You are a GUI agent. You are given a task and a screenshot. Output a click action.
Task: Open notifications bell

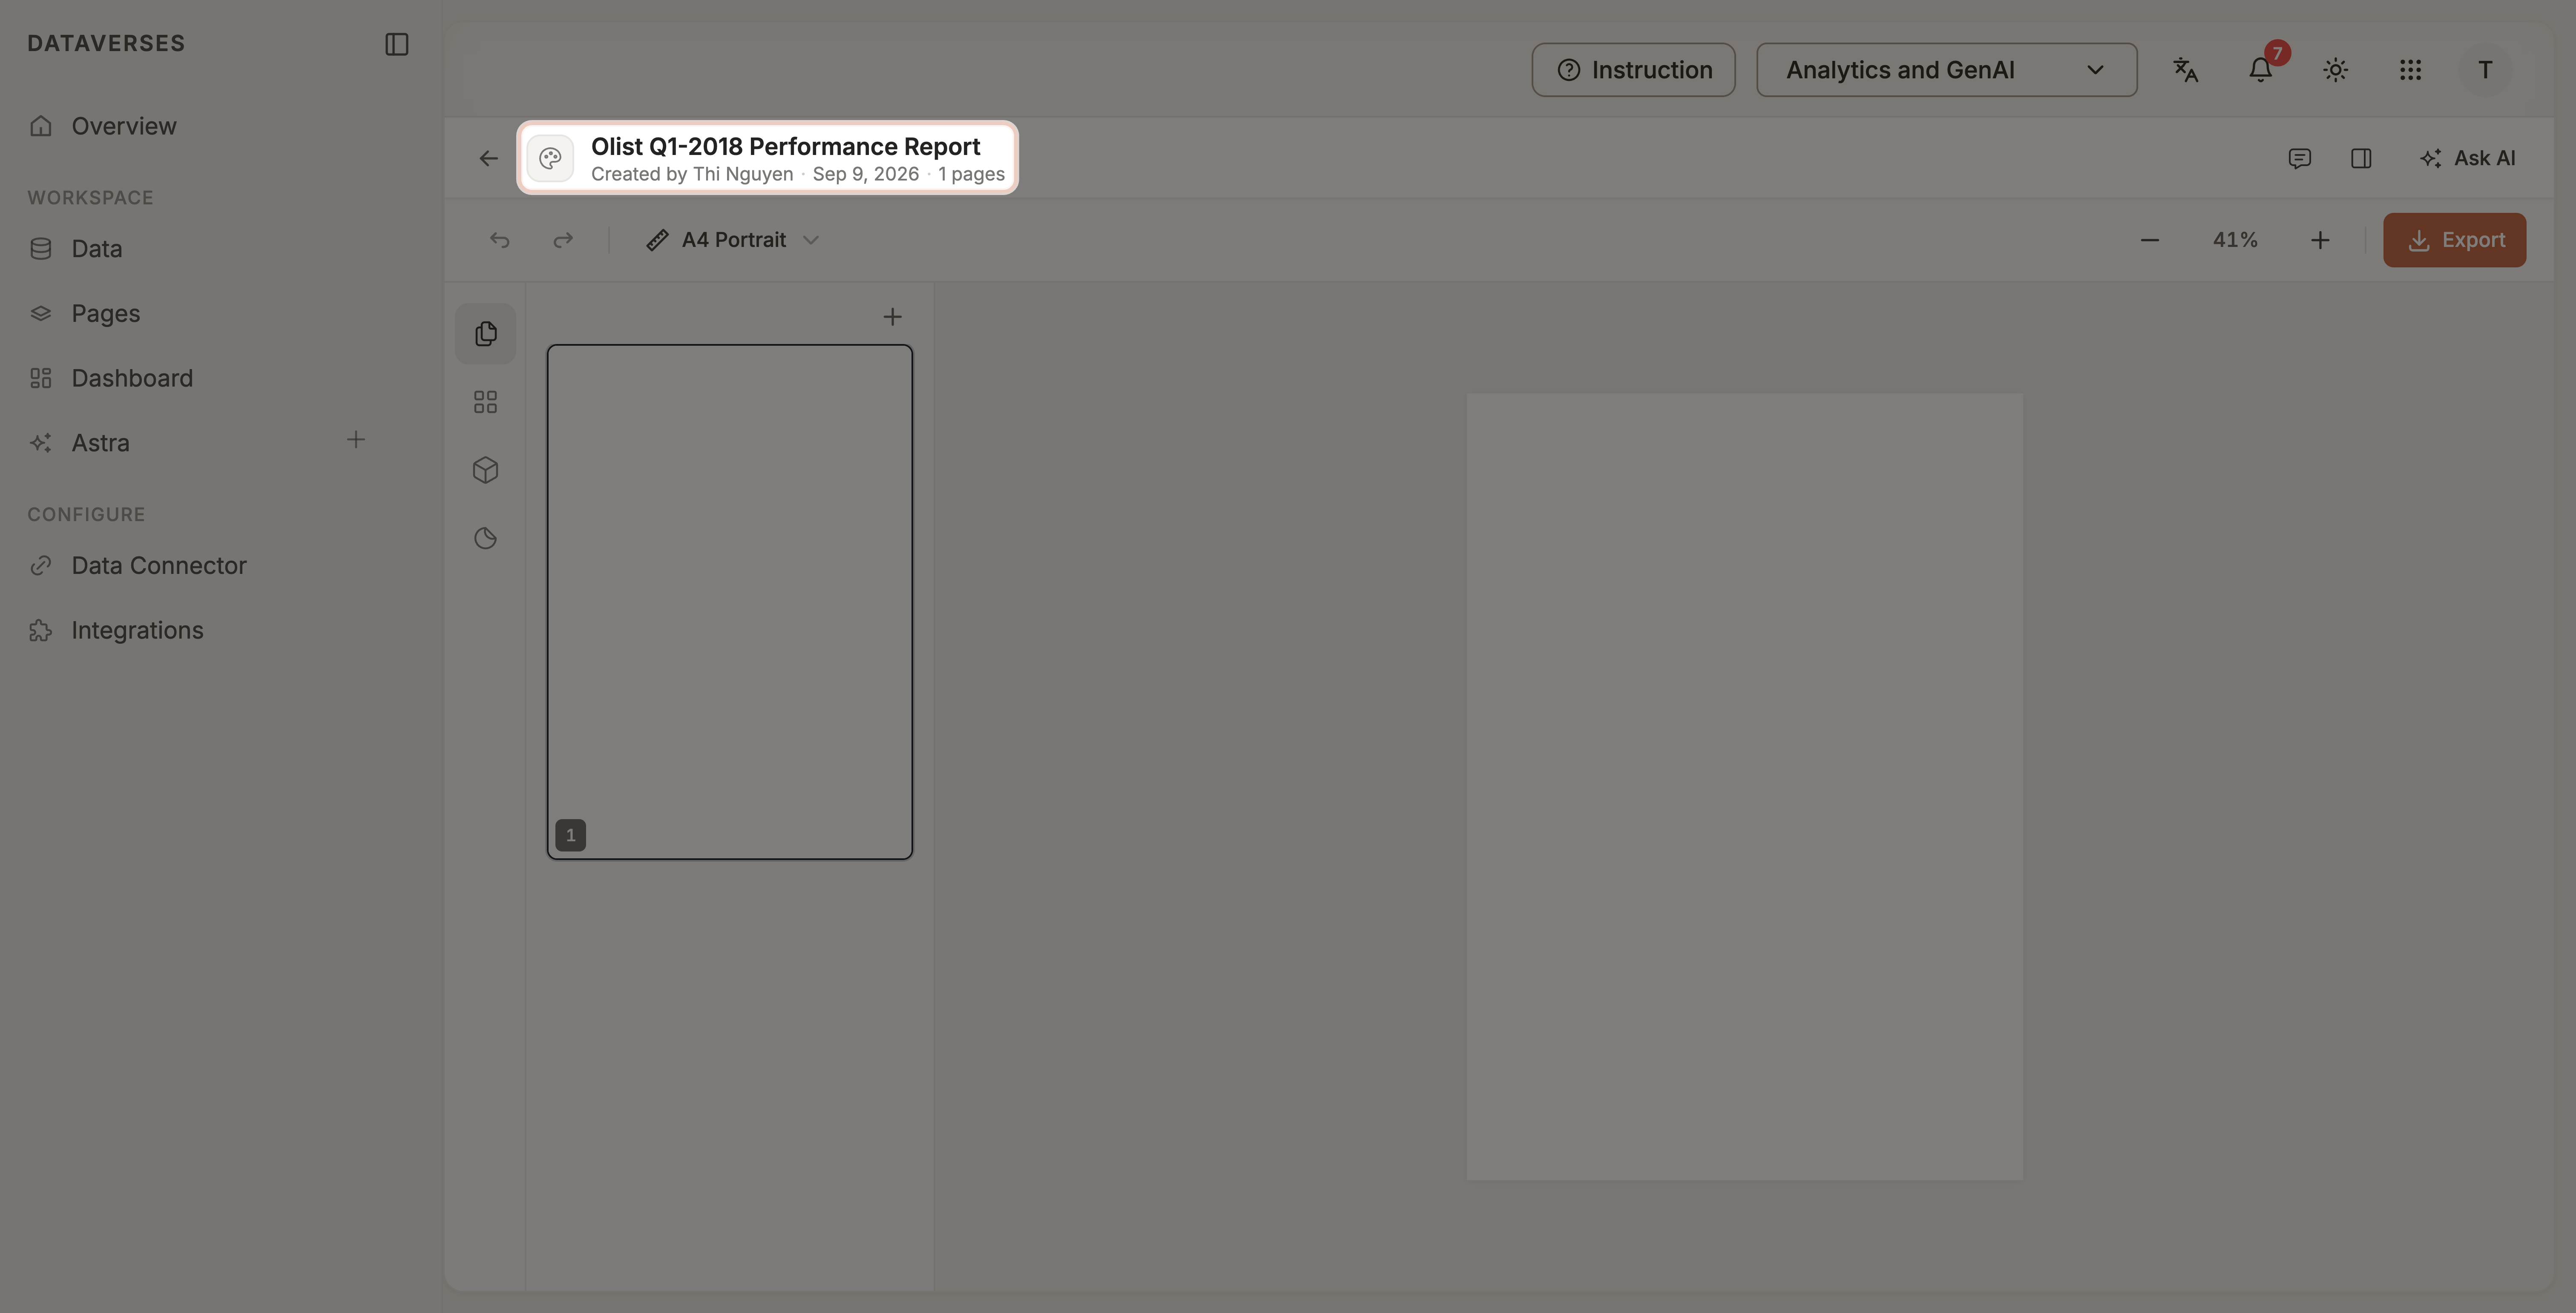click(x=2260, y=70)
